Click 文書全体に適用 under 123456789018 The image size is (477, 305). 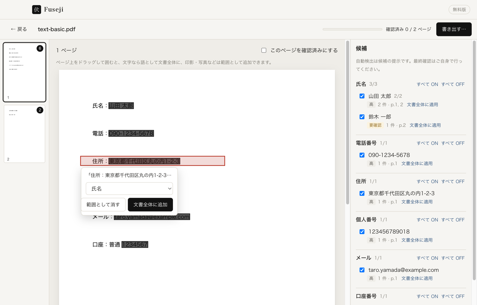(x=417, y=240)
